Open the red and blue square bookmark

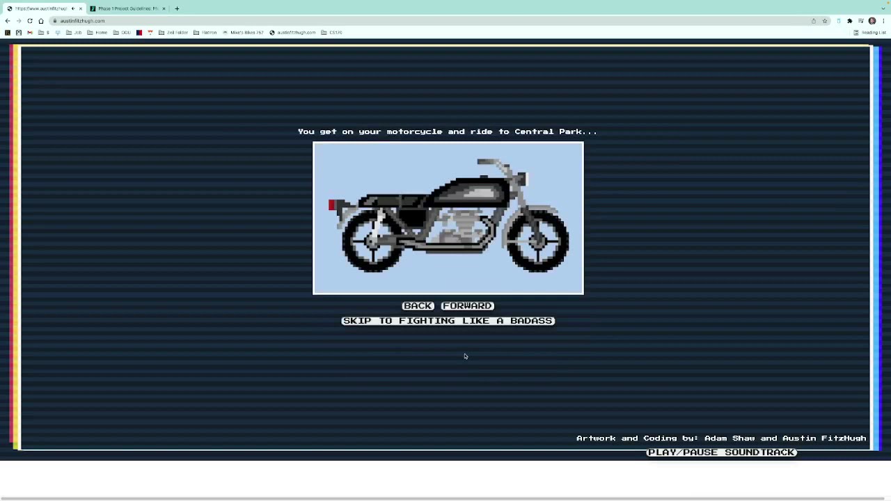[139, 33]
